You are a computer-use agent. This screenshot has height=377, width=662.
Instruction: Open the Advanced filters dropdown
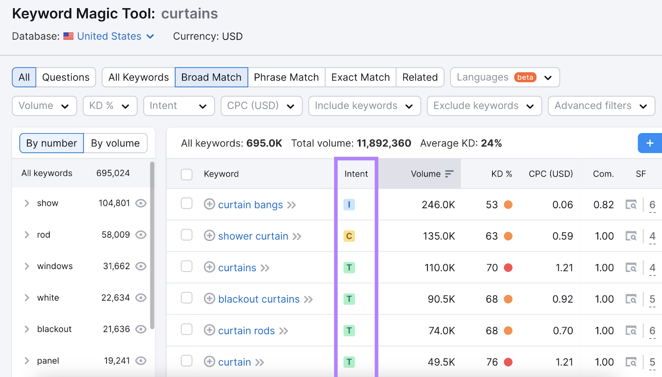pos(601,106)
